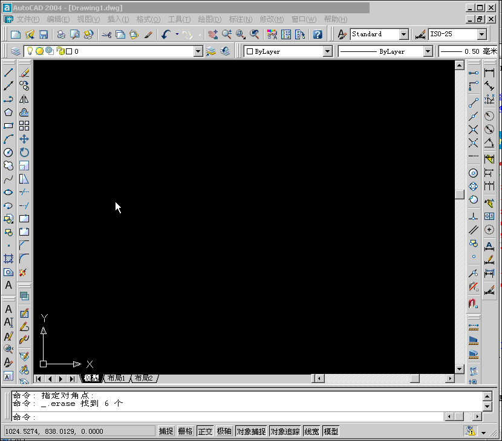Open the 文件(F) menu
The height and width of the screenshot is (441, 502).
click(x=28, y=19)
